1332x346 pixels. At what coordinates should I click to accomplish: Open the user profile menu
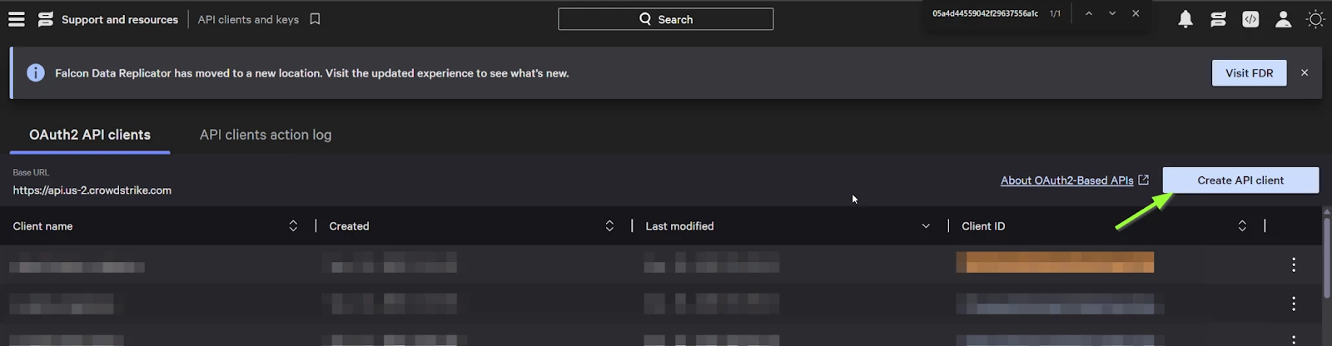[1283, 19]
